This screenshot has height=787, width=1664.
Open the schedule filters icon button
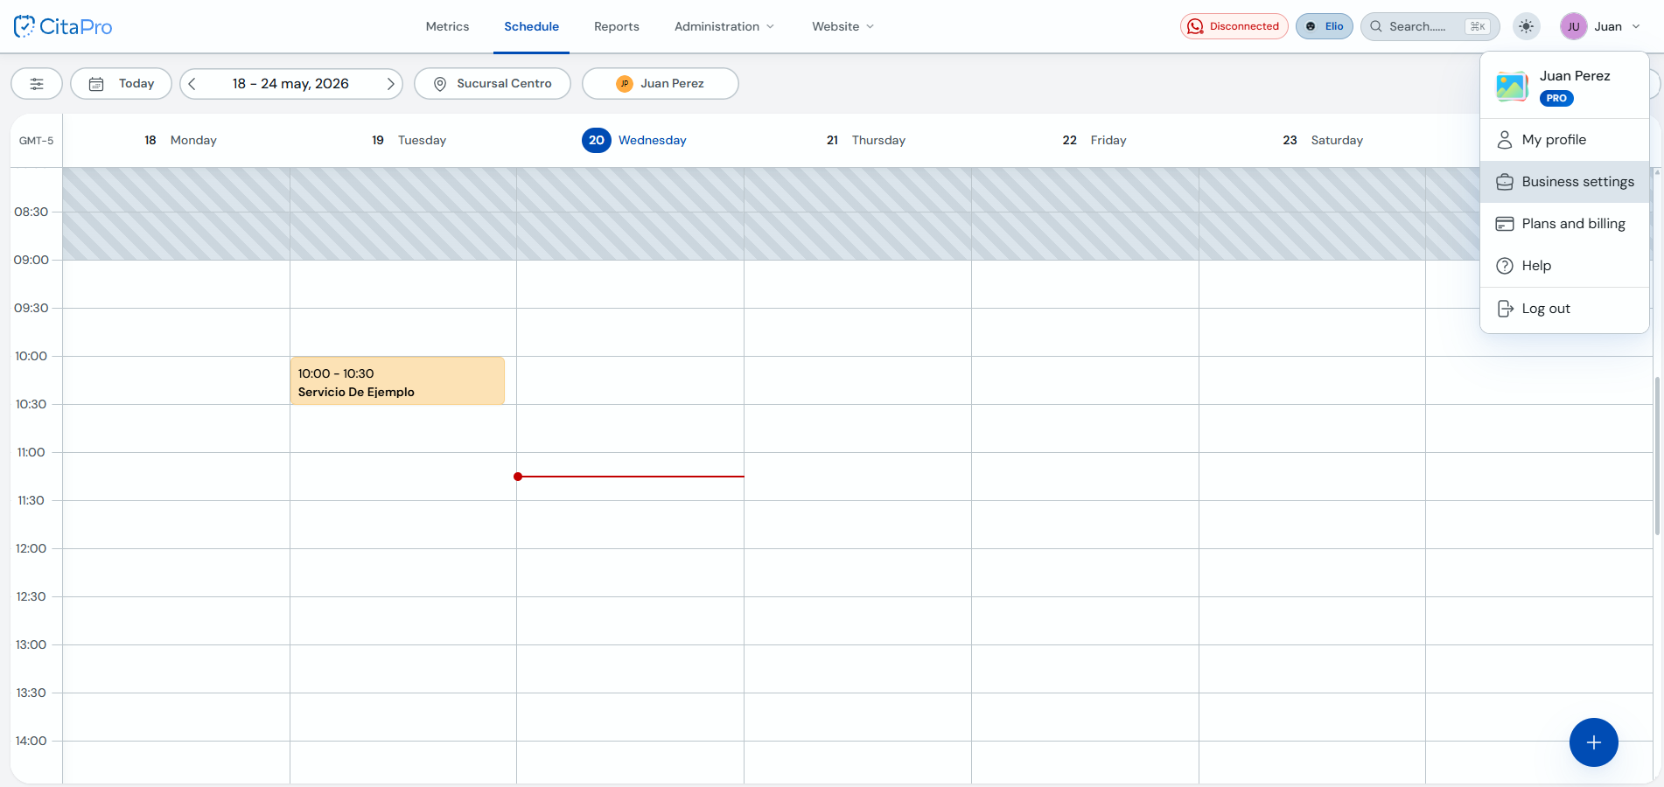tap(37, 84)
